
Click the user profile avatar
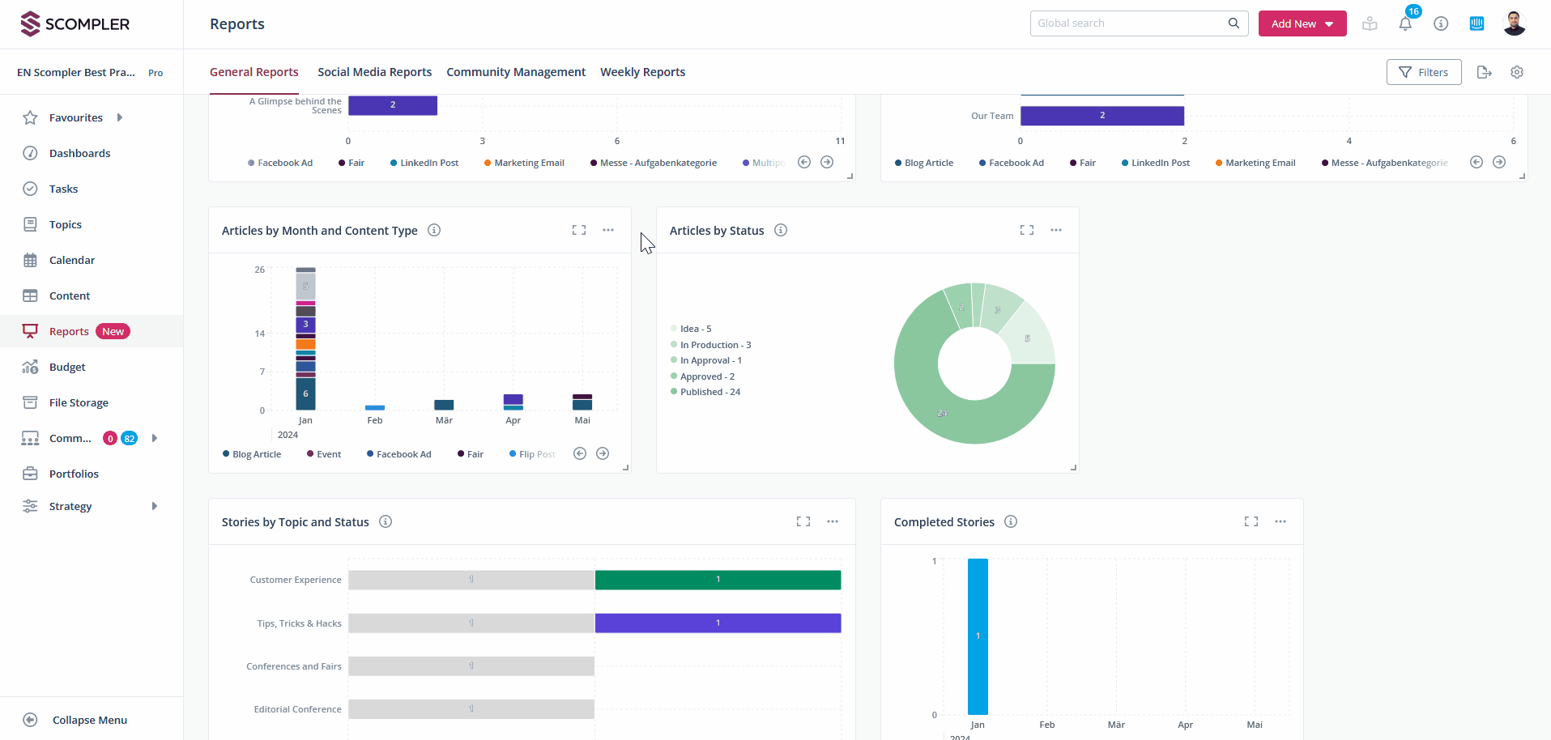click(1514, 23)
